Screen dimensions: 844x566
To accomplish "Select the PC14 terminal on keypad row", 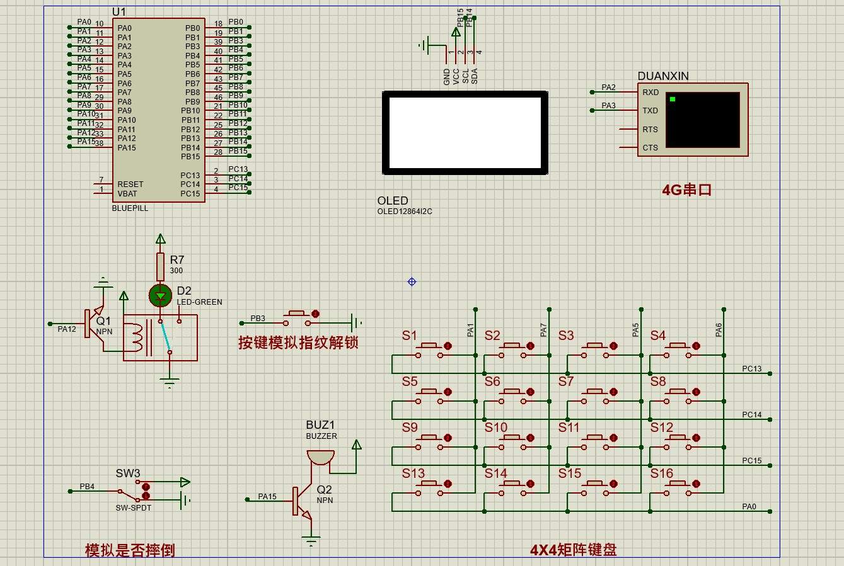I will click(x=752, y=415).
